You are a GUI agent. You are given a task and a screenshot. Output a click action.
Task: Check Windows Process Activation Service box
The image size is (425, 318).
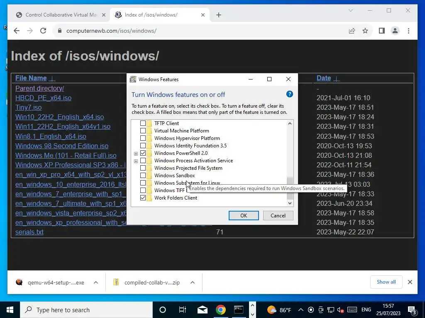tap(143, 161)
